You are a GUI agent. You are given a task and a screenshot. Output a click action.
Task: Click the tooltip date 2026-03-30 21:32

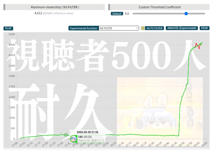[88, 132]
